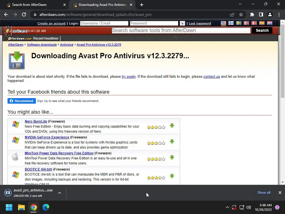The image size is (285, 214).
Task: Open MiniTool Power Data Recovery link
Action: (x=59, y=153)
